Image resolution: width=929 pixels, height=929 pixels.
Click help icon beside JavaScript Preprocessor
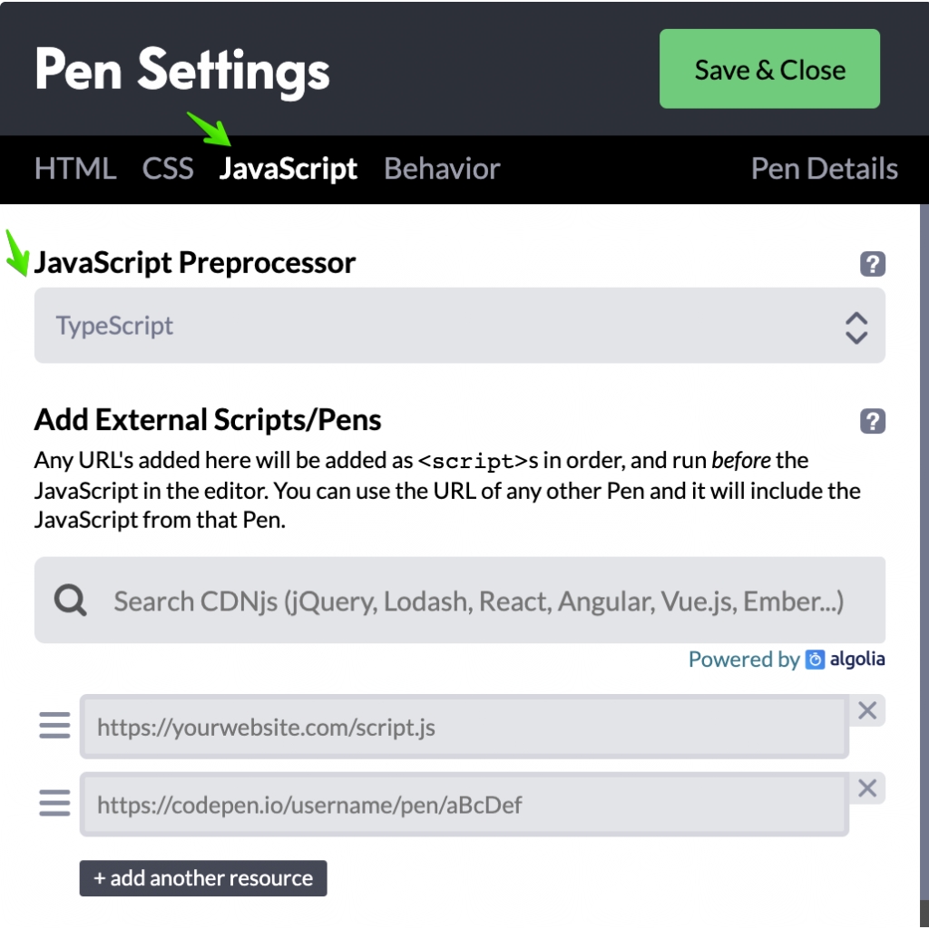pos(872,264)
